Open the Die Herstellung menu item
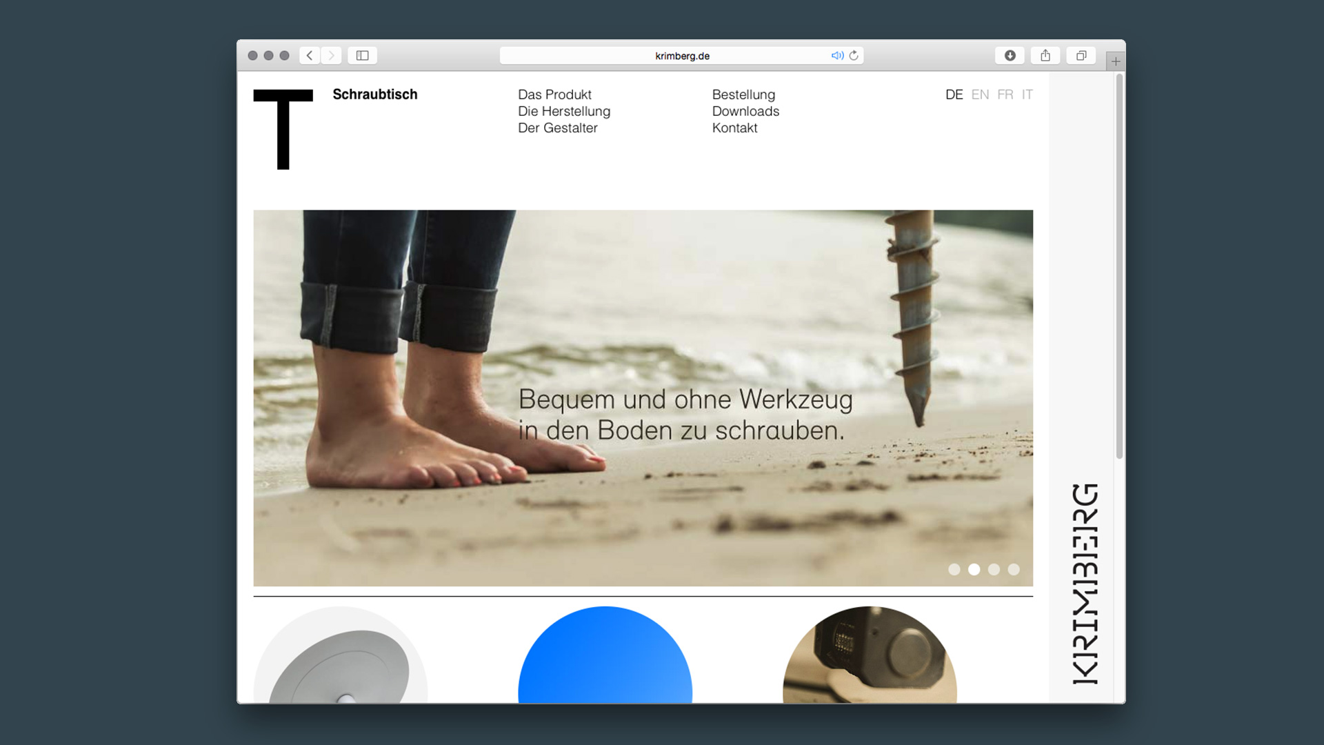This screenshot has width=1324, height=745. pyautogui.click(x=564, y=111)
